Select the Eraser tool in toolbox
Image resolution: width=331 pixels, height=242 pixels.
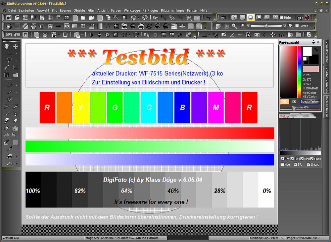click(x=15, y=121)
